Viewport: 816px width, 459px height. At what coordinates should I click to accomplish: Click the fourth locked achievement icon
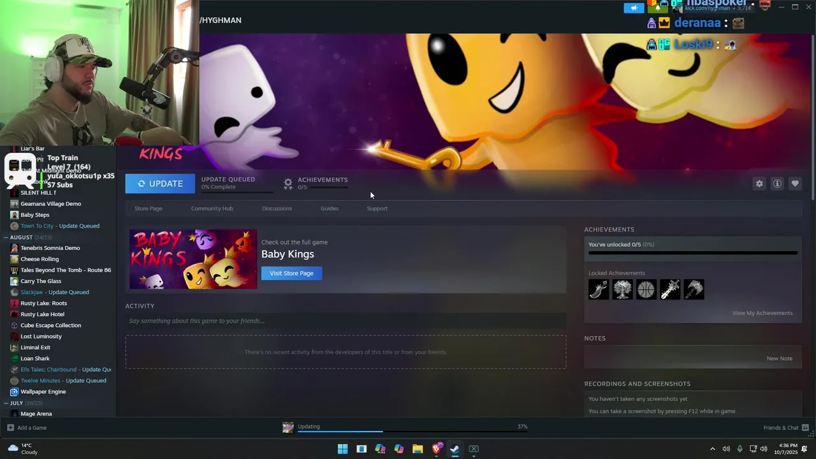click(x=670, y=289)
